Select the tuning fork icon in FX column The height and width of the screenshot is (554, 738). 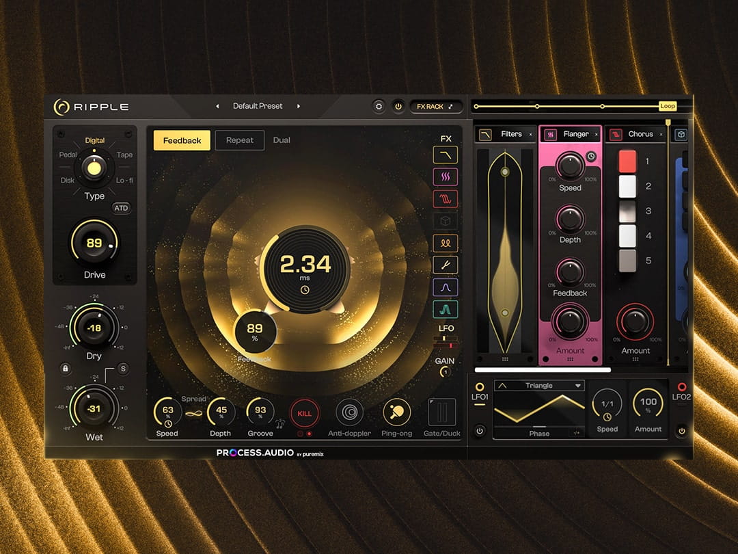click(x=446, y=265)
